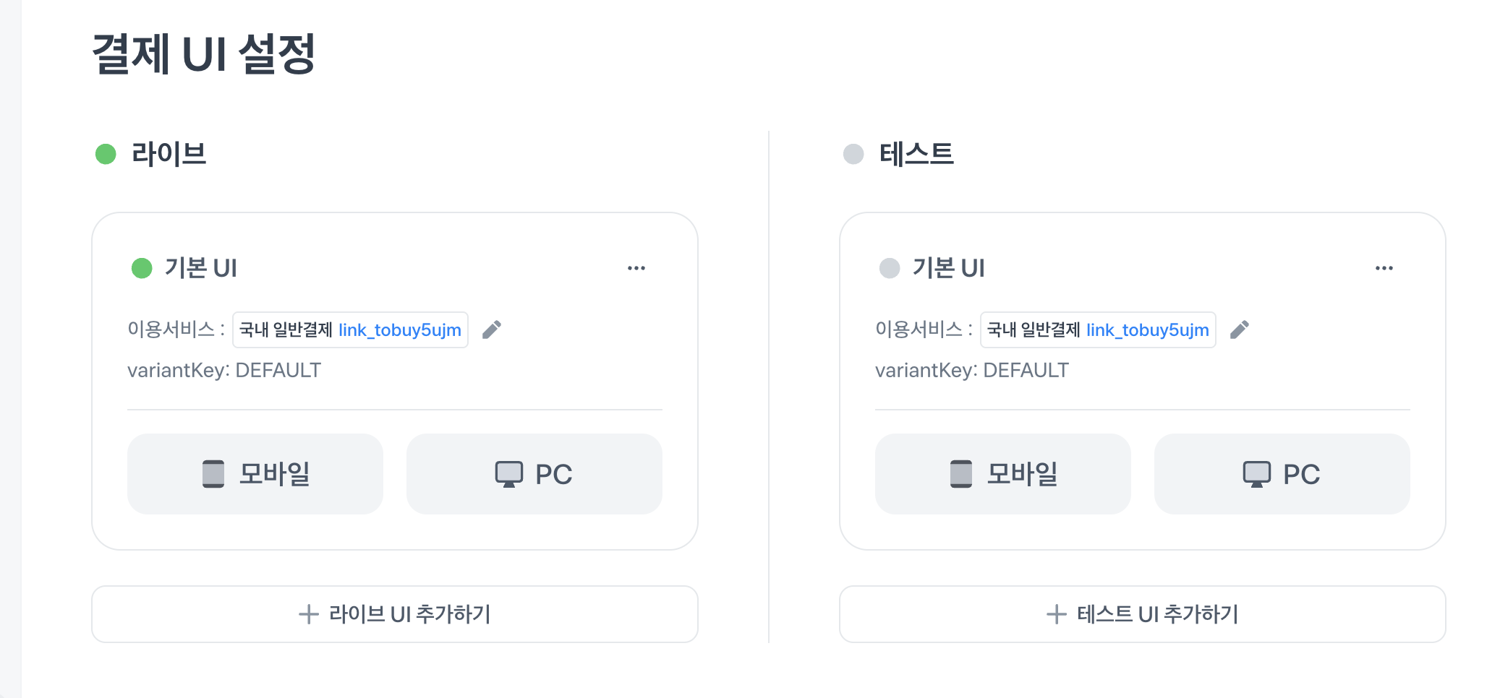Click the 국내 일반결제 service tag in Live card
Screen dimensions: 1487x698
pyautogui.click(x=286, y=330)
